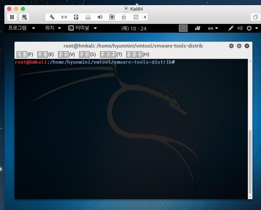Collapse the device toolbar with left arrow
The image size is (261, 210).
[145, 17]
